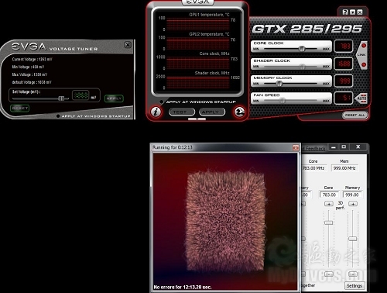387x293 pixels.
Task: Close the 'Running for 0:12:13' stress test window
Action: [x=296, y=147]
